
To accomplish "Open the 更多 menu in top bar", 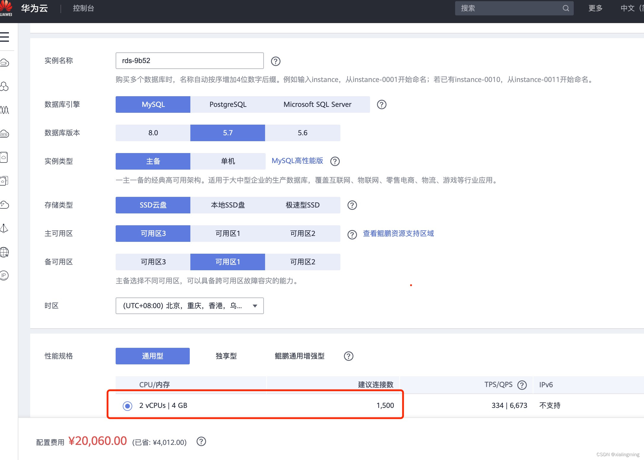I will [595, 8].
